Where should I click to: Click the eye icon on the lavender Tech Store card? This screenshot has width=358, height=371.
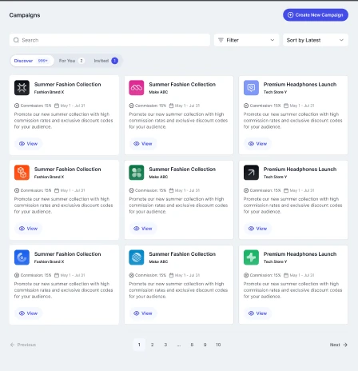click(251, 144)
